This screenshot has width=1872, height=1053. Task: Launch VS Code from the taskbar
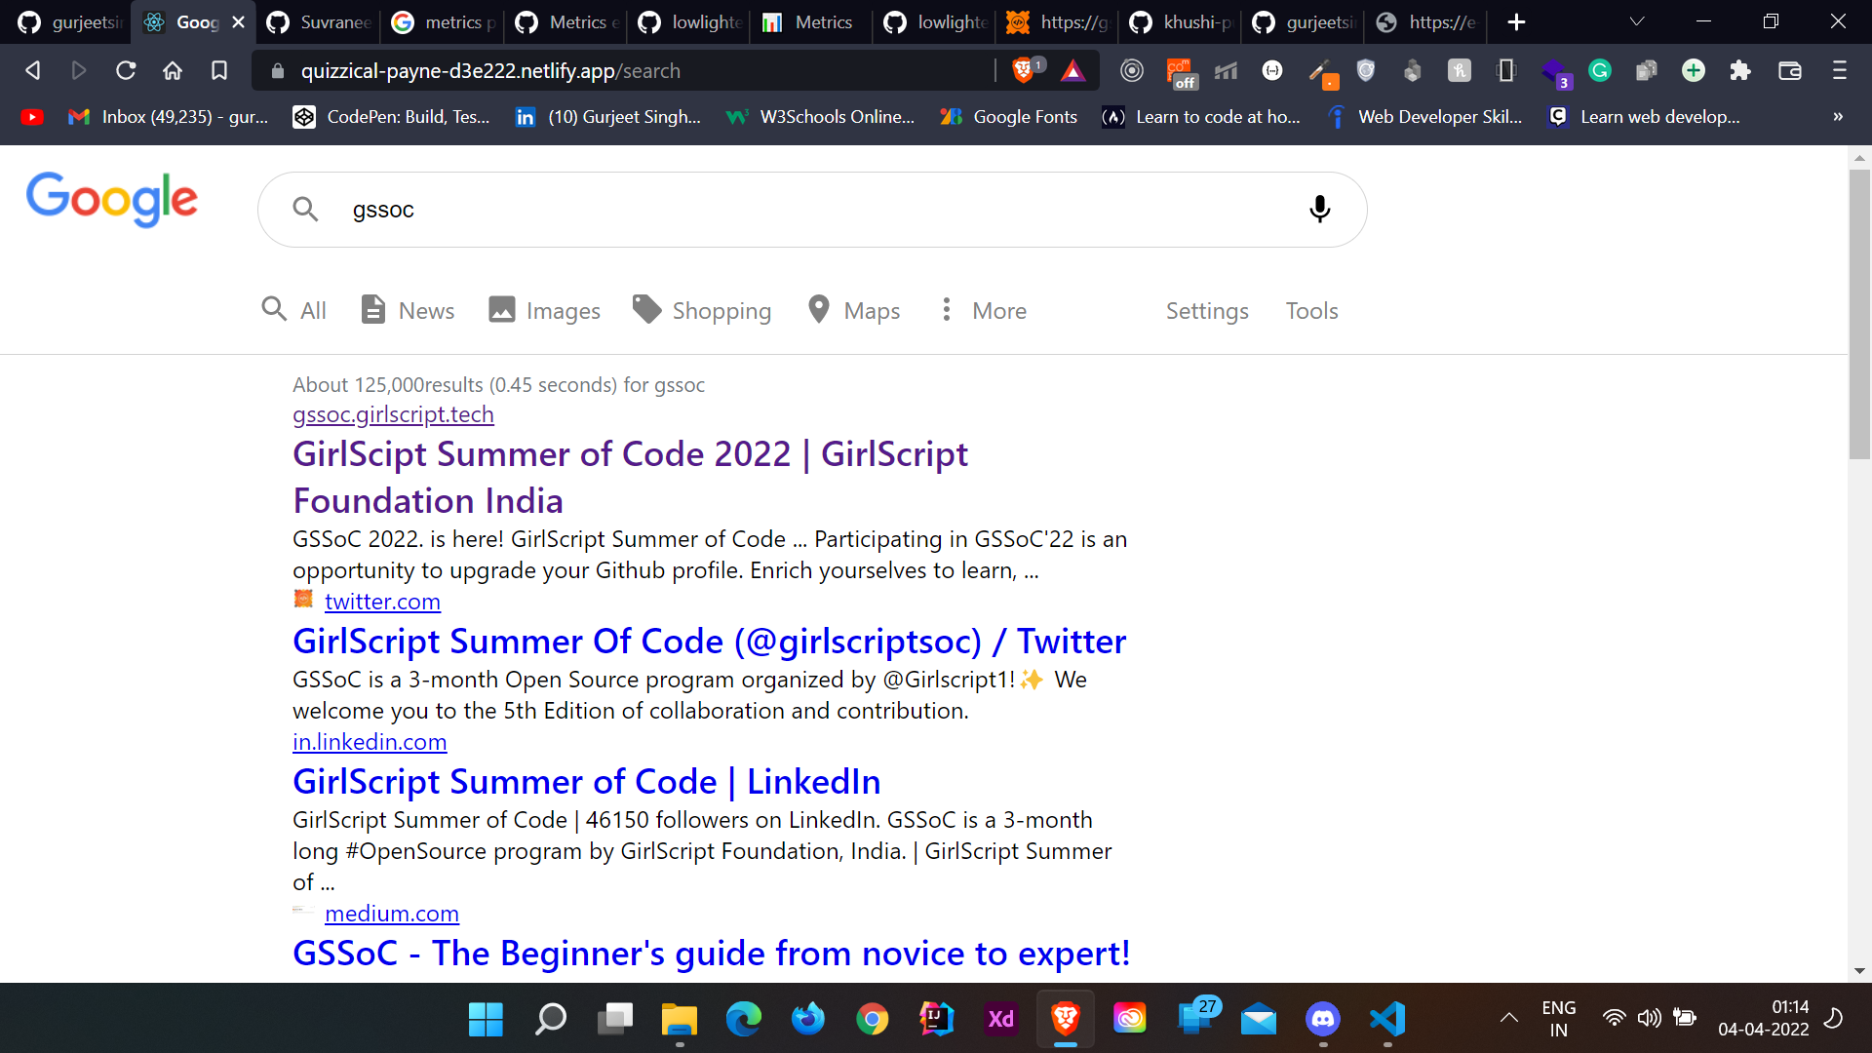[x=1387, y=1020]
